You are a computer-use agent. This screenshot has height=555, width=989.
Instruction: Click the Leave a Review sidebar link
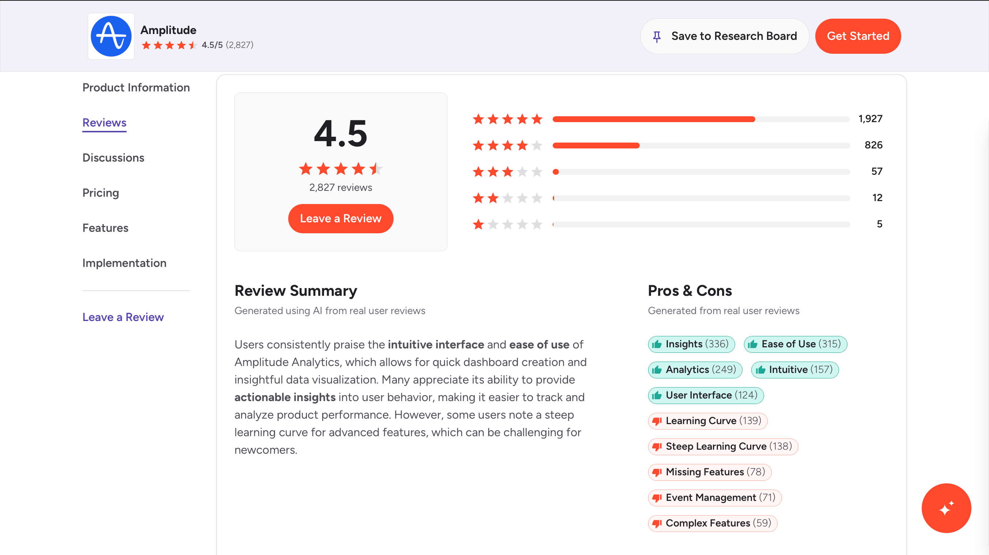tap(123, 317)
